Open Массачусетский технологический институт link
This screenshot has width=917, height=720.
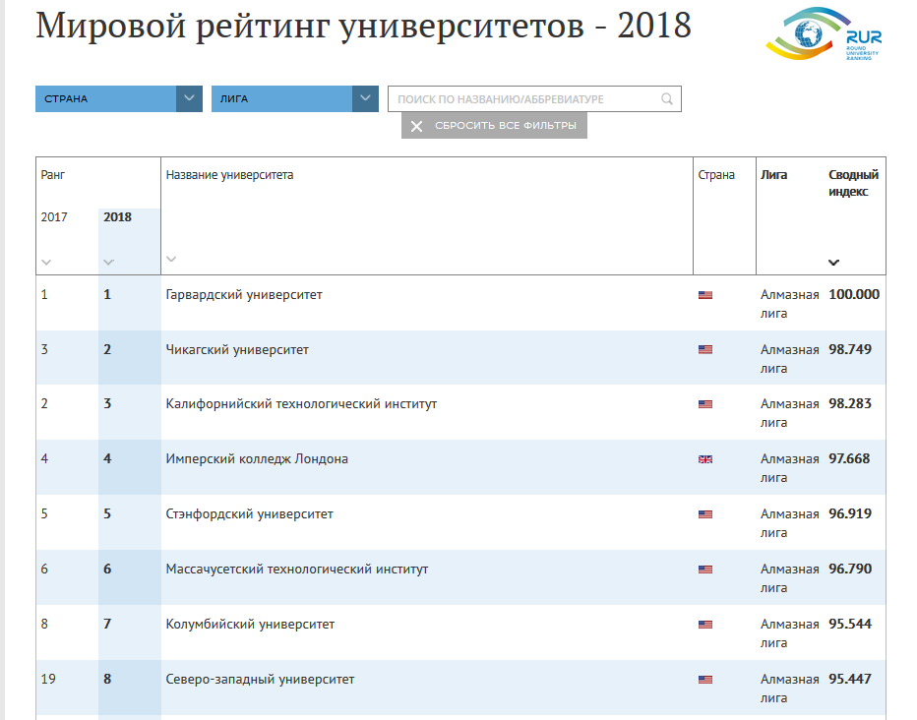click(297, 570)
